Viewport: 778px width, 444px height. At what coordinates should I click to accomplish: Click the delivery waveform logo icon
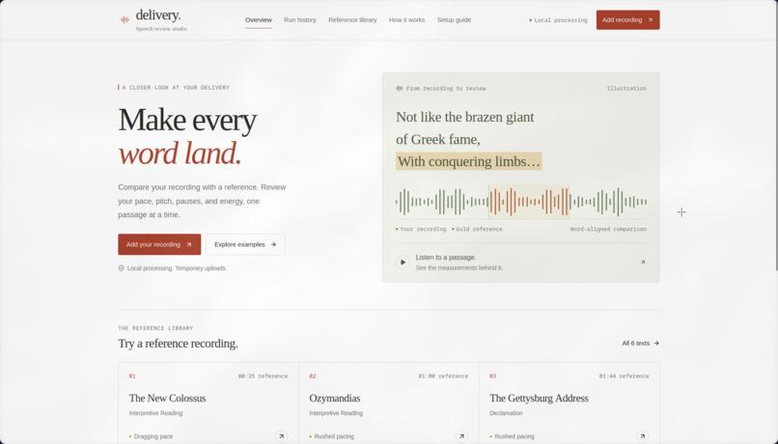point(125,20)
